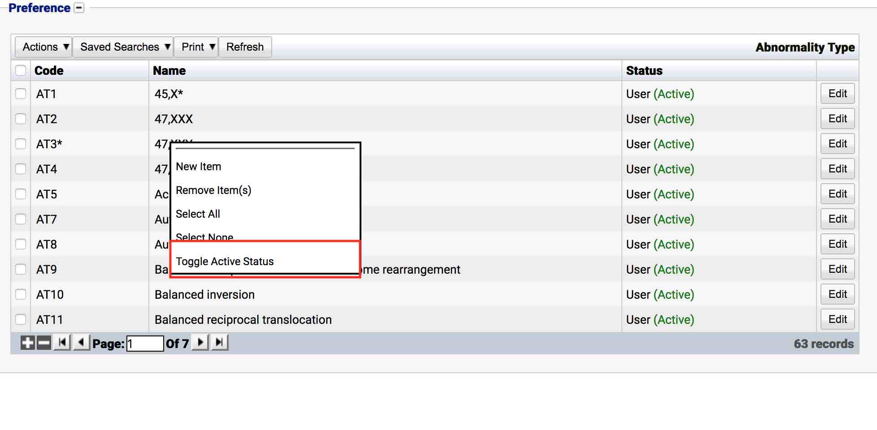Click the plus icon in pagination bar

click(x=27, y=343)
